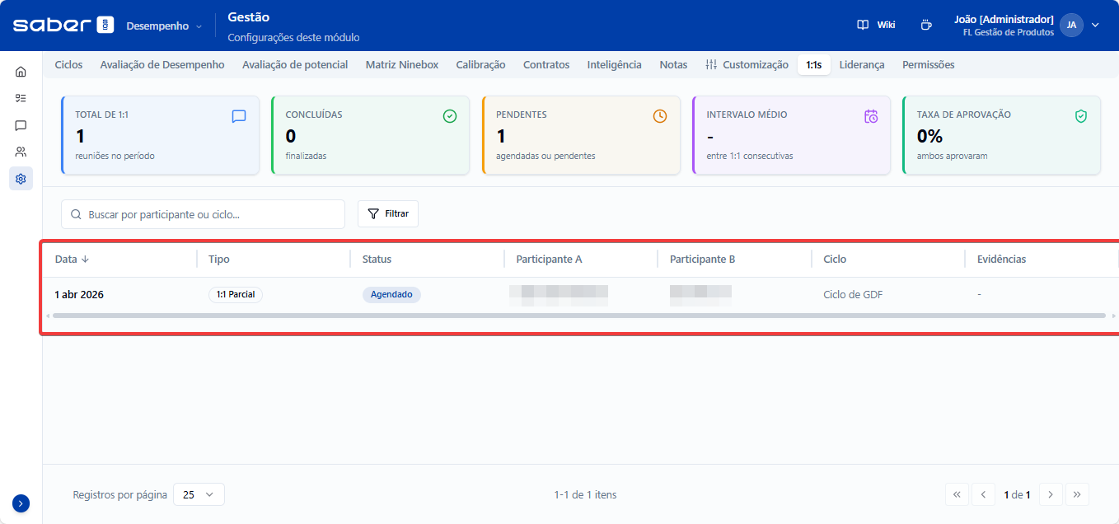The width and height of the screenshot is (1119, 524).
Task: Select the people icon in left sidebar
Action: pos(21,152)
